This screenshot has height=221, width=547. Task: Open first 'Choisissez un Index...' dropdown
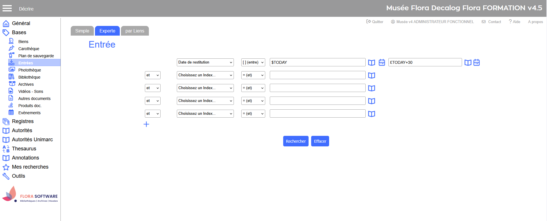[x=205, y=75]
